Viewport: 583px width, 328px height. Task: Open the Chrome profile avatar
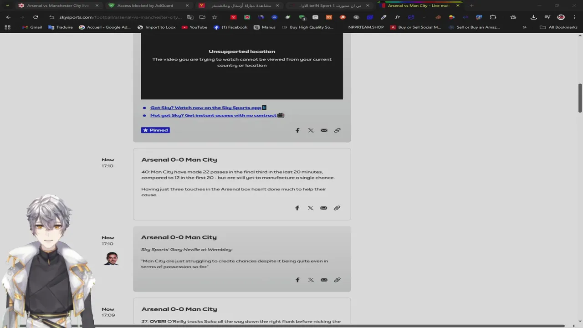click(x=561, y=17)
